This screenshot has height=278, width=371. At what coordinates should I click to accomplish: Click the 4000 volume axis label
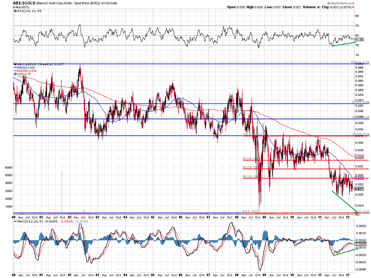[x=8, y=183]
